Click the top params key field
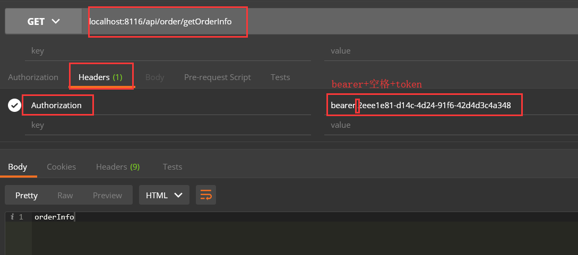 coord(168,51)
